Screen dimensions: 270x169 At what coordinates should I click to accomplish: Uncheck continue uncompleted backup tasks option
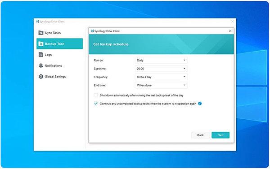coord(96,104)
